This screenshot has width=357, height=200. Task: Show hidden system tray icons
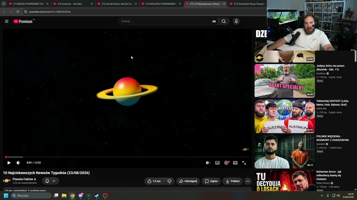click(322, 196)
